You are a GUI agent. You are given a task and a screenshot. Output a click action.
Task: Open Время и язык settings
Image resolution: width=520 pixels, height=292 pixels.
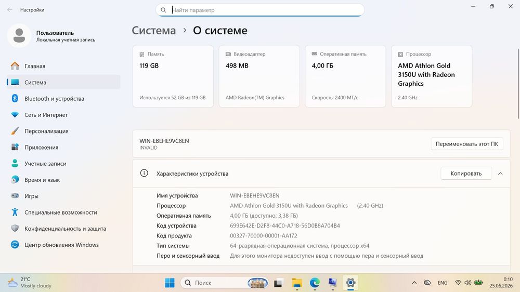63,180
